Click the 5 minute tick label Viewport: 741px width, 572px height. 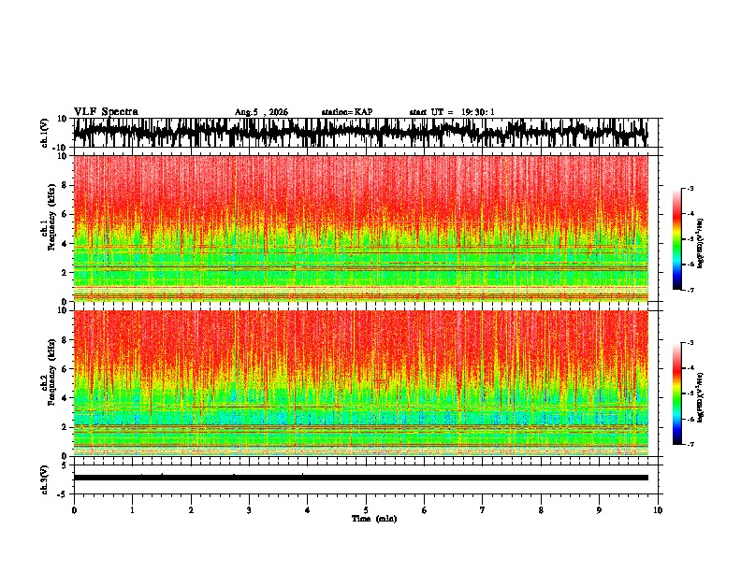366,510
